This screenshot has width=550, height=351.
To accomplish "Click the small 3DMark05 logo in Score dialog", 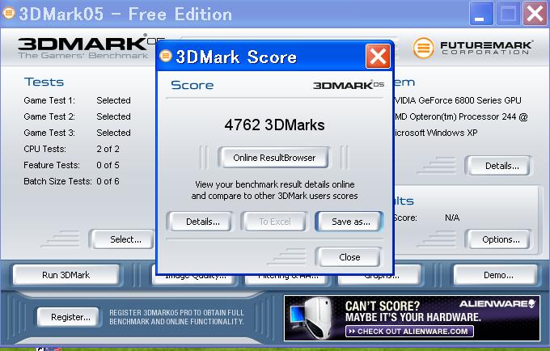I will (x=349, y=85).
